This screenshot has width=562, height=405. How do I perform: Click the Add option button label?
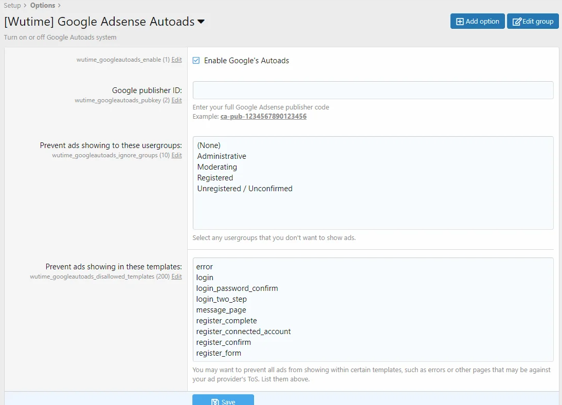coord(482,21)
